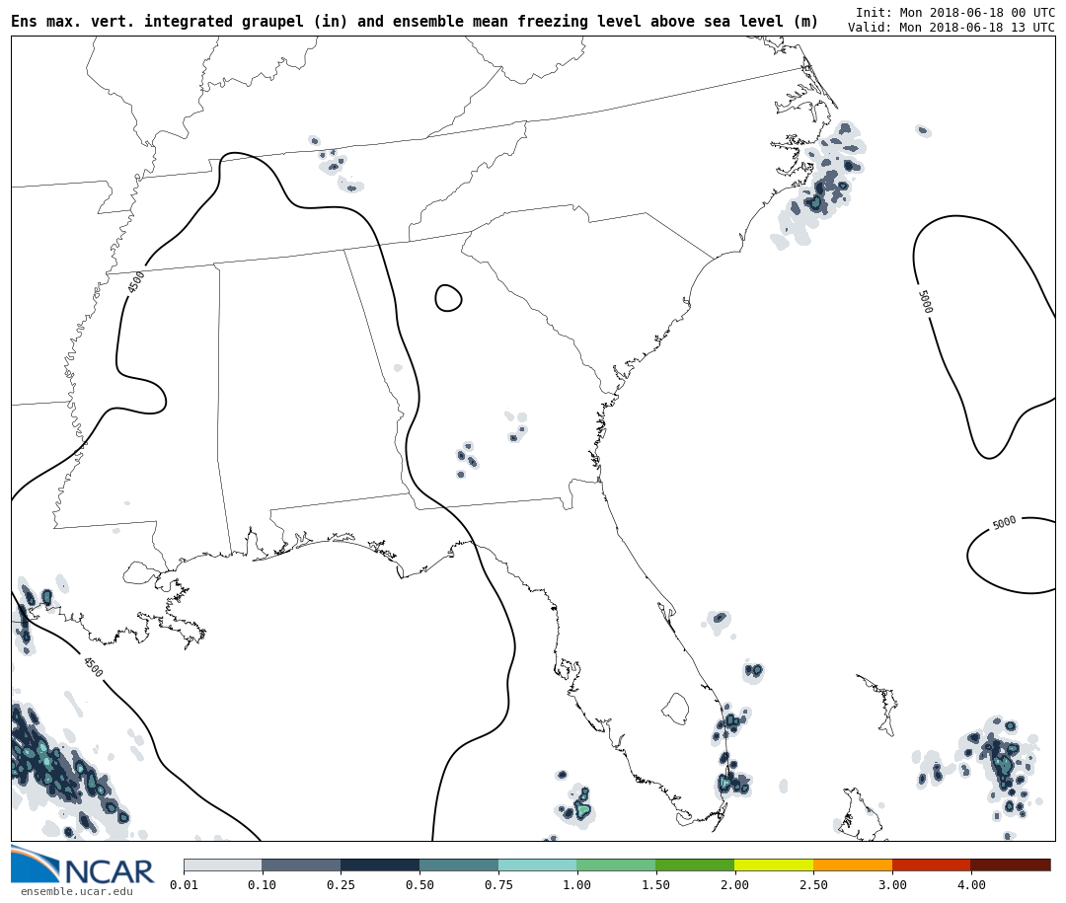Pick the slate gray 0.10–0.25 colorbar swatch
1066x903 pixels.
tap(301, 865)
